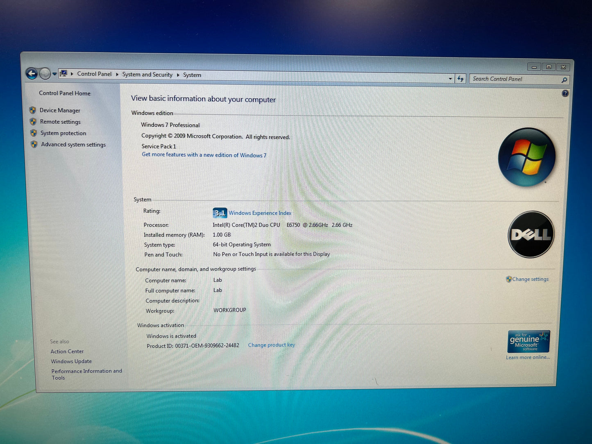
Task: Select System and Security breadcrumb item
Action: point(147,75)
